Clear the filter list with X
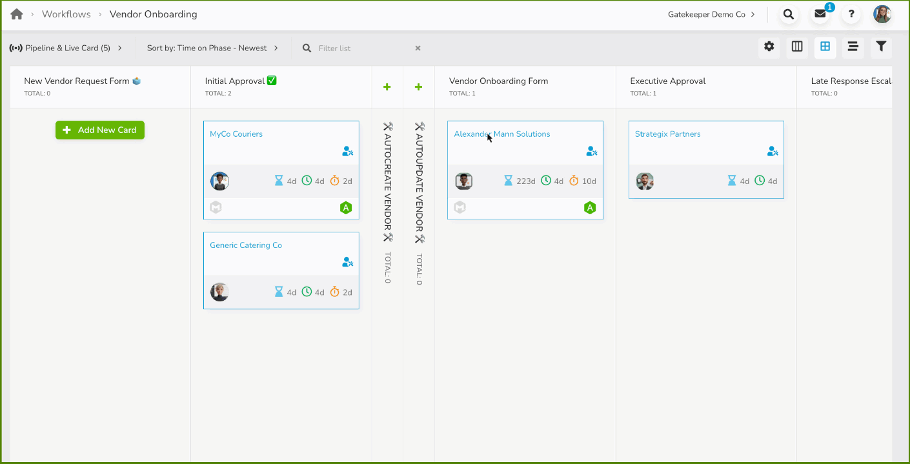The height and width of the screenshot is (464, 910). click(x=418, y=48)
